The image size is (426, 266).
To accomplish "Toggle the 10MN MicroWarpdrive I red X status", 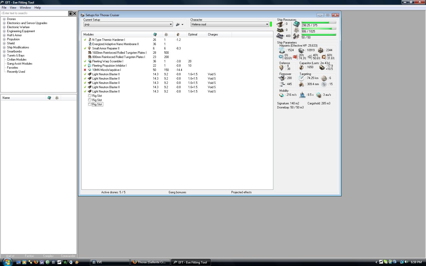I will pos(85,70).
